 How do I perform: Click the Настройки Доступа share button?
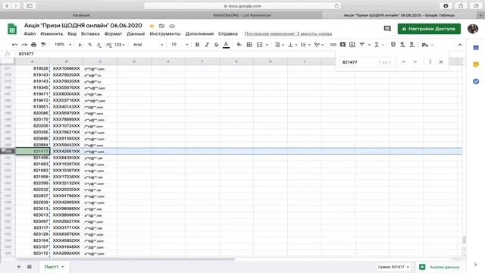(429, 29)
